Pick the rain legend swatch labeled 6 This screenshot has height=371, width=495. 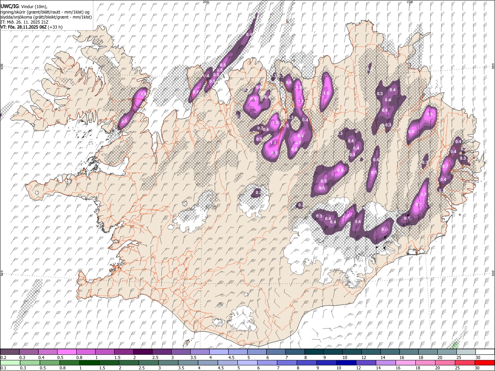[267, 362]
